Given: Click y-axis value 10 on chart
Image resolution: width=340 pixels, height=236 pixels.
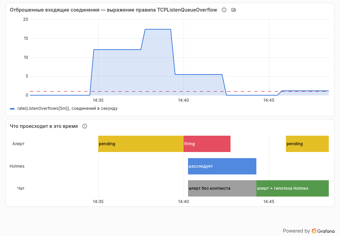Looking at the screenshot, I should 26,57.
